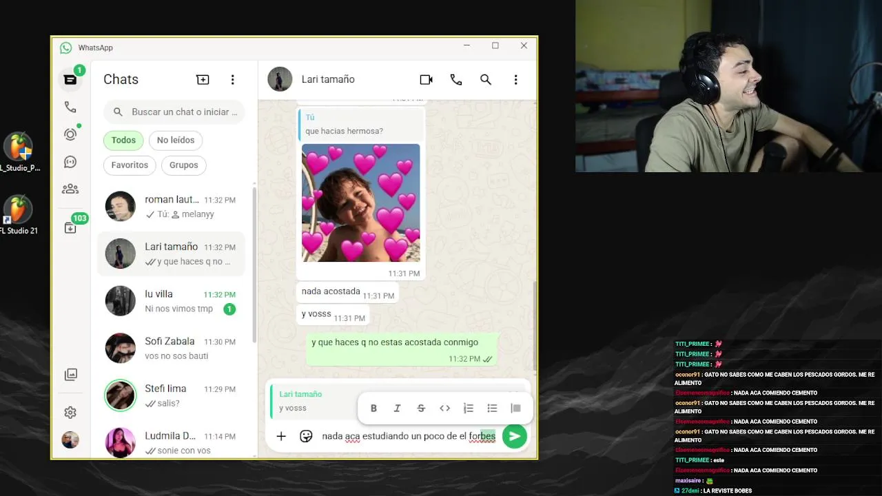This screenshot has width=882, height=496.
Task: Apply bold formatting
Action: (373, 409)
